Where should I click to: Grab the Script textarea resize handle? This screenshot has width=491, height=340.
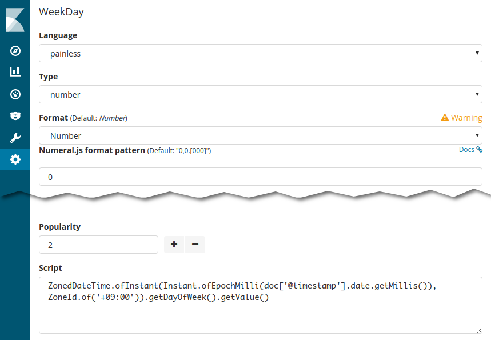pyautogui.click(x=479, y=330)
